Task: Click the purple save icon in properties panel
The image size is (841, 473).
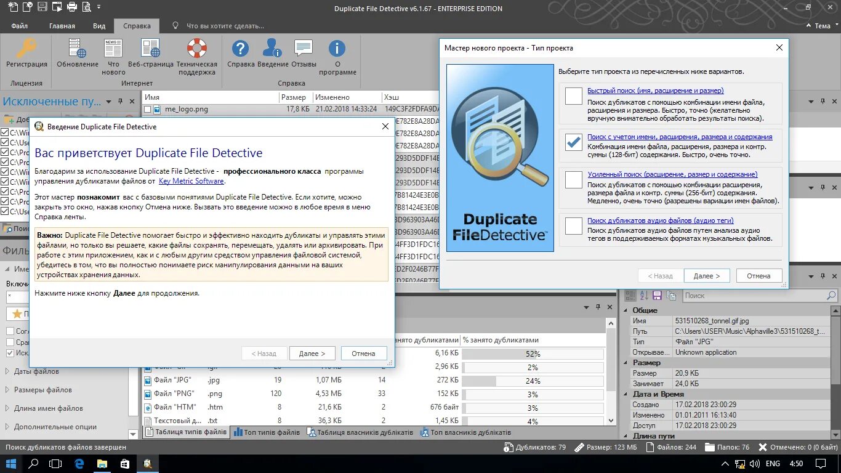Action: point(657,296)
